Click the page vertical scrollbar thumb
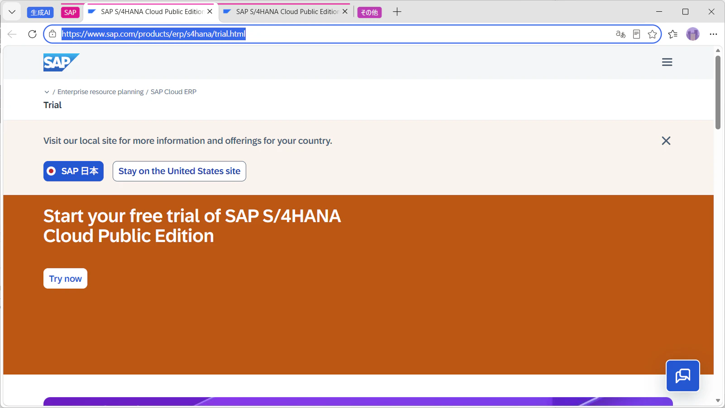Image resolution: width=725 pixels, height=408 pixels. [718, 93]
